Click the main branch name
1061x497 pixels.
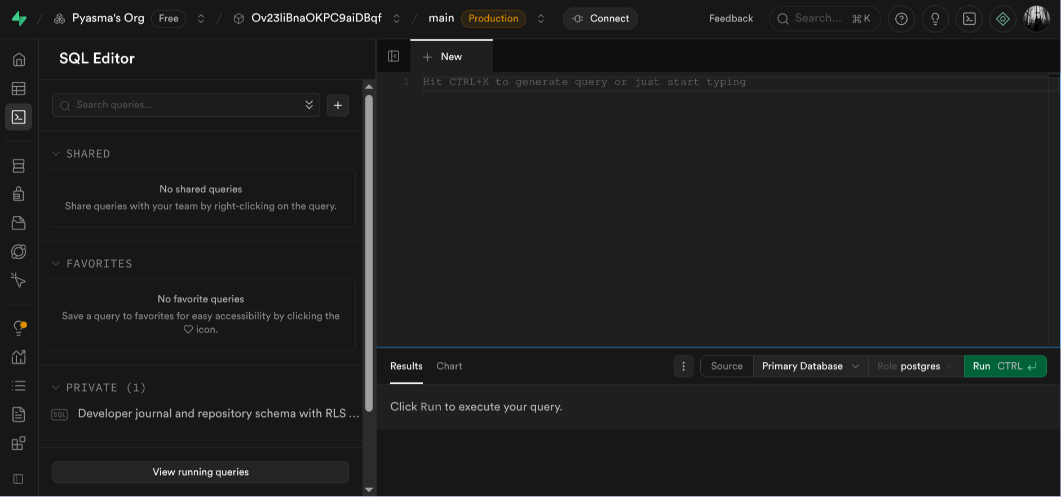tap(441, 18)
